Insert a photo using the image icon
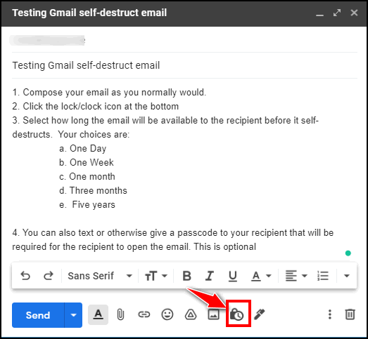368x339 pixels. pos(214,314)
